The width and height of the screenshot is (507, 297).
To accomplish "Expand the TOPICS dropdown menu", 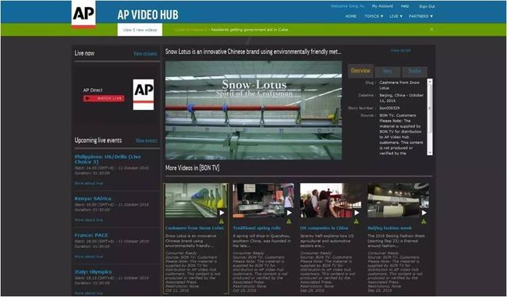I will 374,16.
